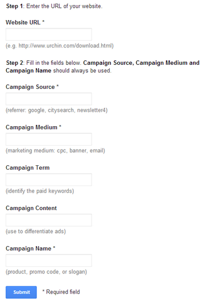Click the product, promo code, slogan hint
The image size is (203, 302).
(46, 272)
